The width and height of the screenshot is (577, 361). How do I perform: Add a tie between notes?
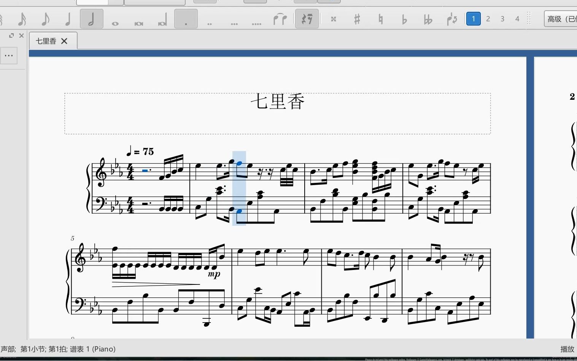coord(280,19)
